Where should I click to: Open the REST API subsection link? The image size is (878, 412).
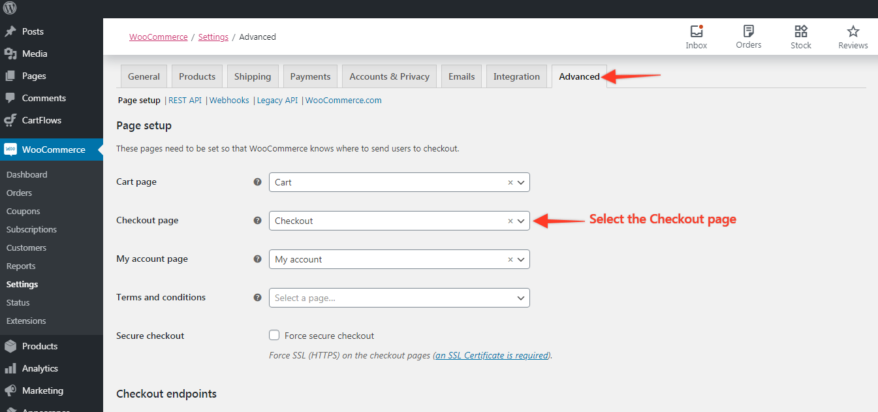click(x=185, y=101)
